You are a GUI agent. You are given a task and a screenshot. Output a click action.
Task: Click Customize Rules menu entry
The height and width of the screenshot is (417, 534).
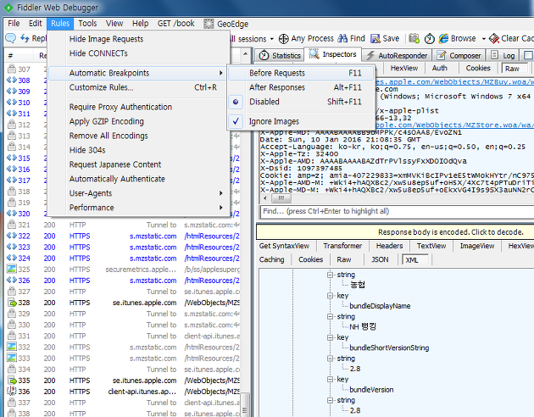click(x=139, y=87)
